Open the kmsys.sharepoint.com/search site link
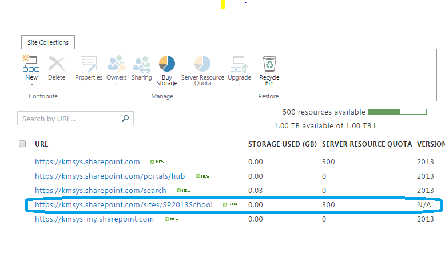 (101, 191)
